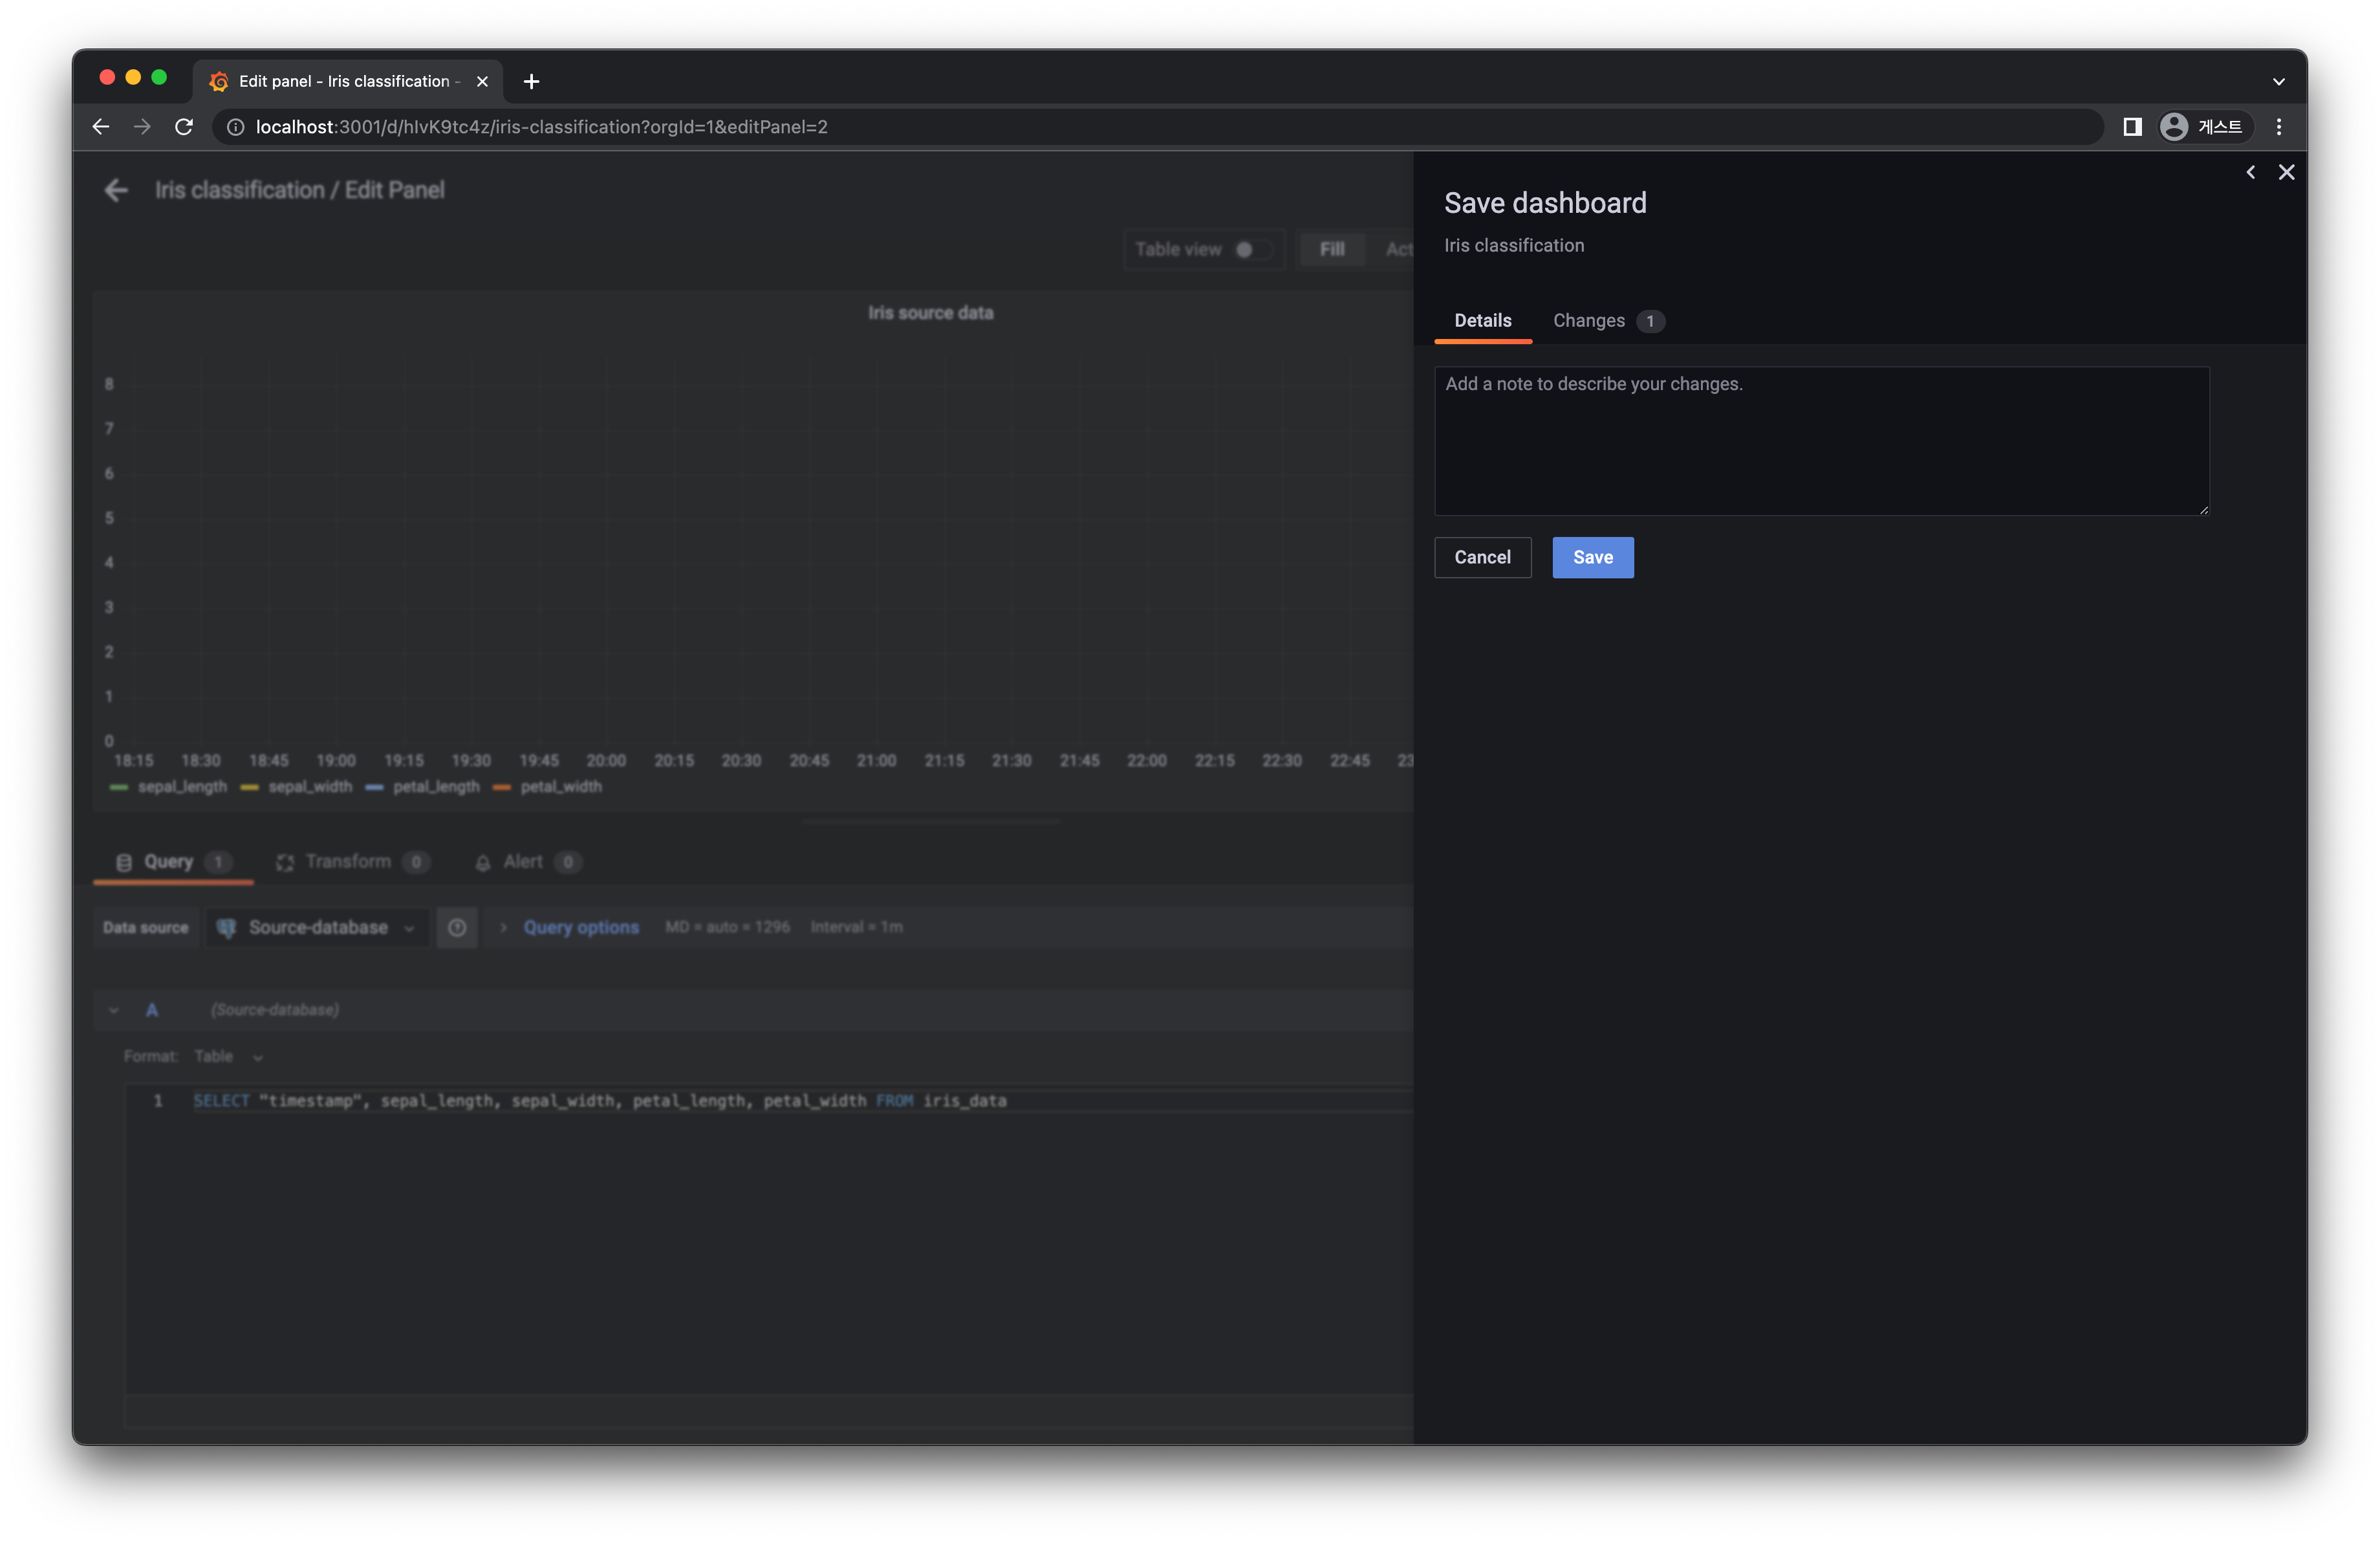Toggle the browser side panel icon

2132,127
